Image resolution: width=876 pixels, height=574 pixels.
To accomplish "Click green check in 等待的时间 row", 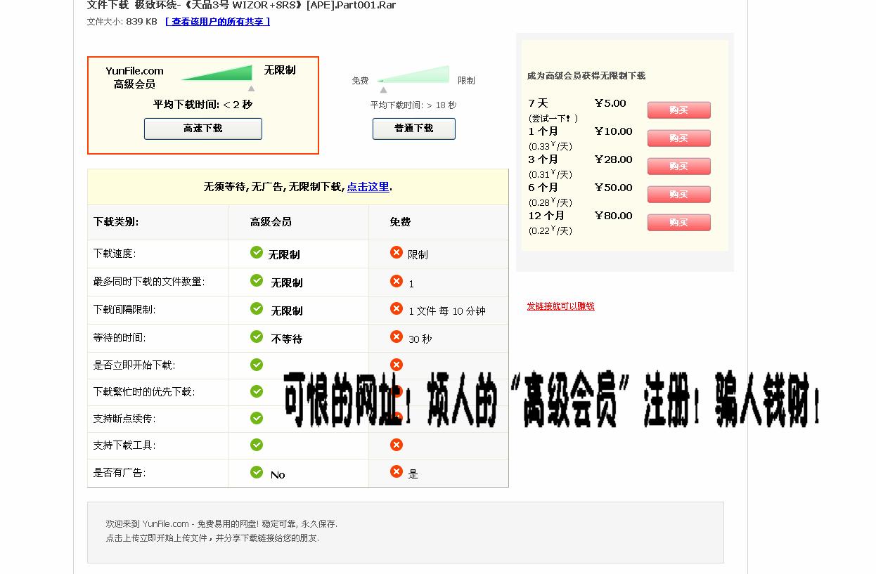I will [x=257, y=337].
